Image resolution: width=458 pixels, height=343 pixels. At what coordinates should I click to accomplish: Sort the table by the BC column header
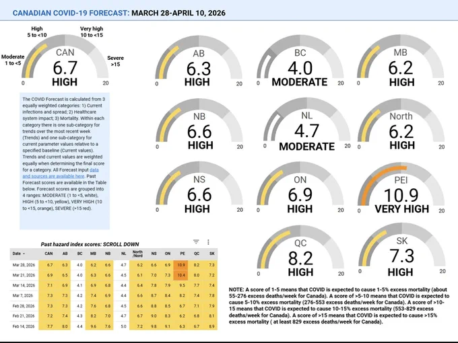79,254
